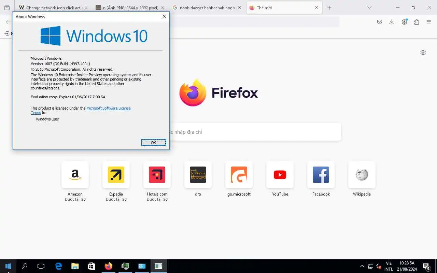Open the Windows Start menu
437x273 pixels.
(8, 266)
